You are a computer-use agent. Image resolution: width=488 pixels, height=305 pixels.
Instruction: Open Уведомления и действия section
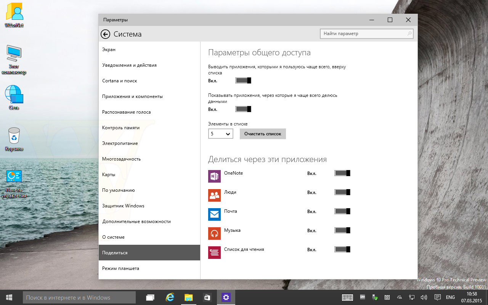149,65
